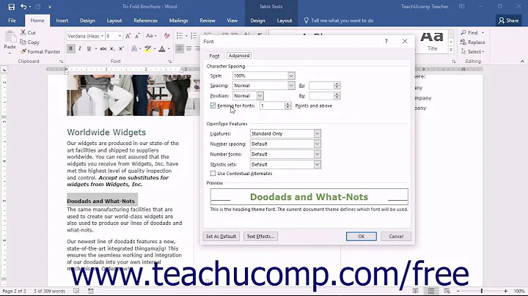Toggle Bold formatting button
Image resolution: width=528 pixels, height=296 pixels.
[70, 48]
